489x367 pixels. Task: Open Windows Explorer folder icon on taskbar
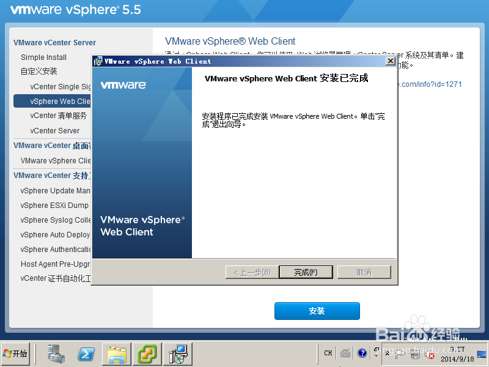(x=116, y=354)
